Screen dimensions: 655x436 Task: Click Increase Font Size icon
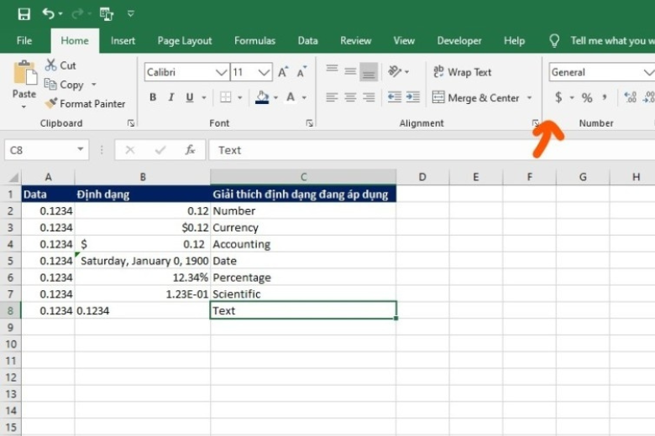pos(283,72)
